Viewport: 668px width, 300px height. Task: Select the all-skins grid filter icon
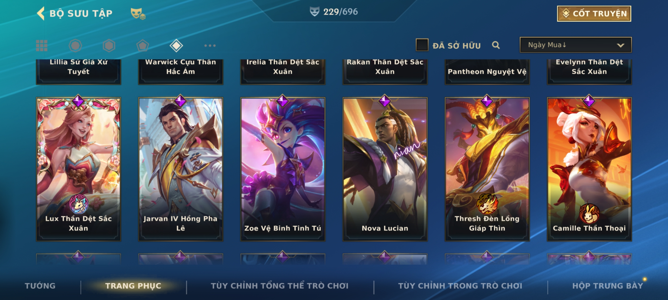pos(42,46)
